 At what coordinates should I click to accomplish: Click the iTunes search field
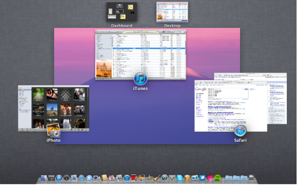pyautogui.click(x=179, y=32)
